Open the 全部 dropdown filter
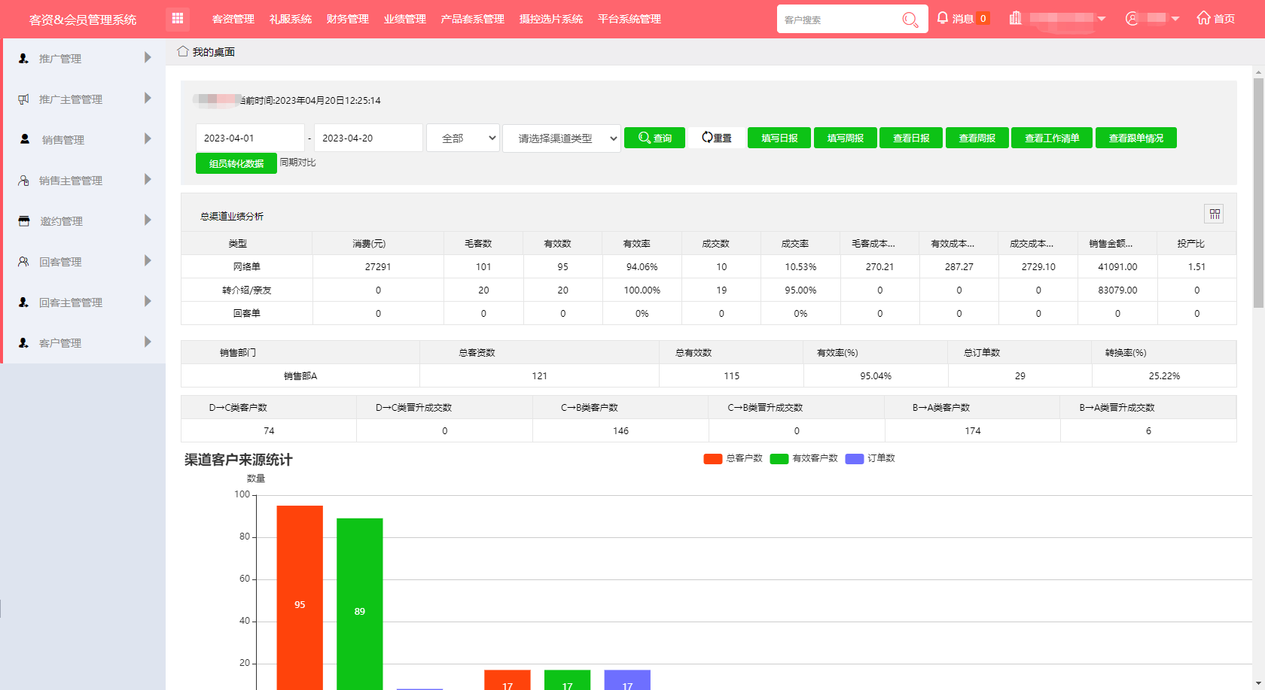The width and height of the screenshot is (1265, 690). (x=463, y=138)
